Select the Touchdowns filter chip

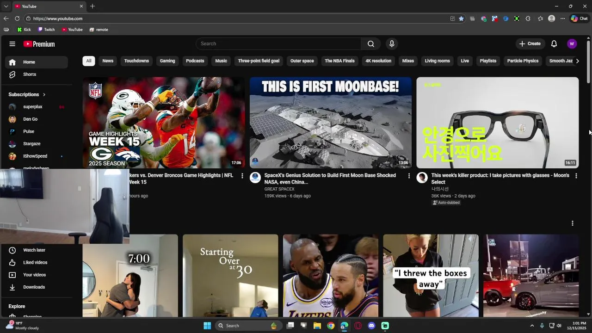[136, 61]
